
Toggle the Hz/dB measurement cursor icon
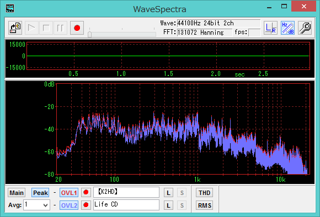(x=287, y=28)
